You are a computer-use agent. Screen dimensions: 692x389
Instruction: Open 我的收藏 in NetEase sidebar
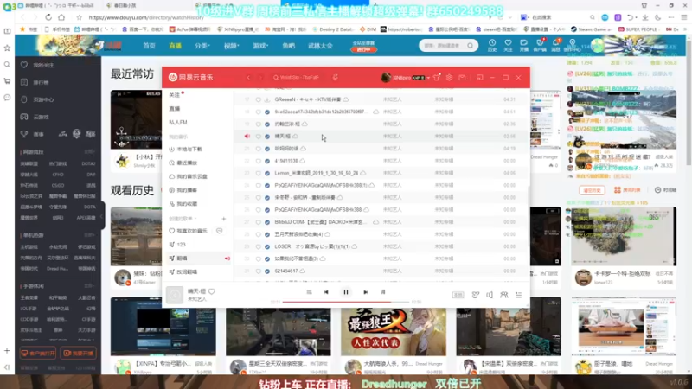coord(183,204)
